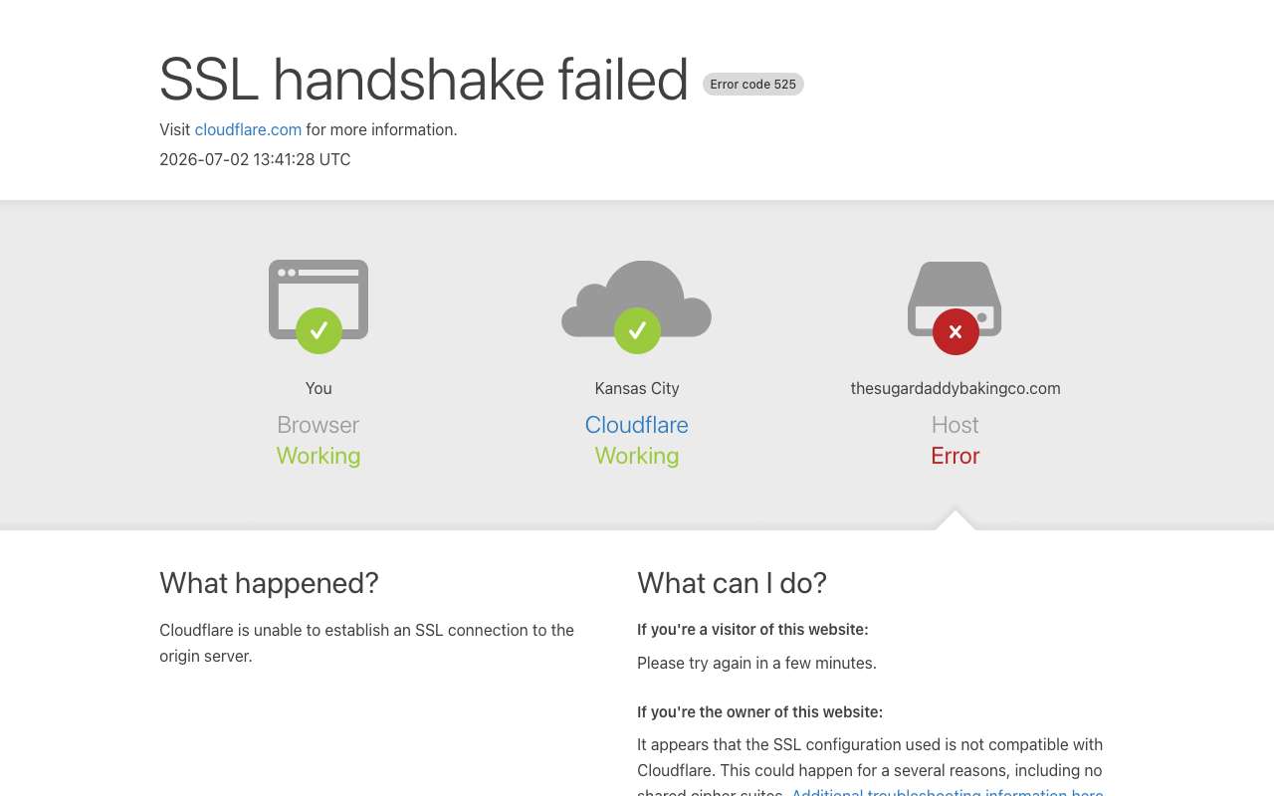Click the host server drive icon
Viewport: 1274px width, 796px height.
tap(955, 298)
